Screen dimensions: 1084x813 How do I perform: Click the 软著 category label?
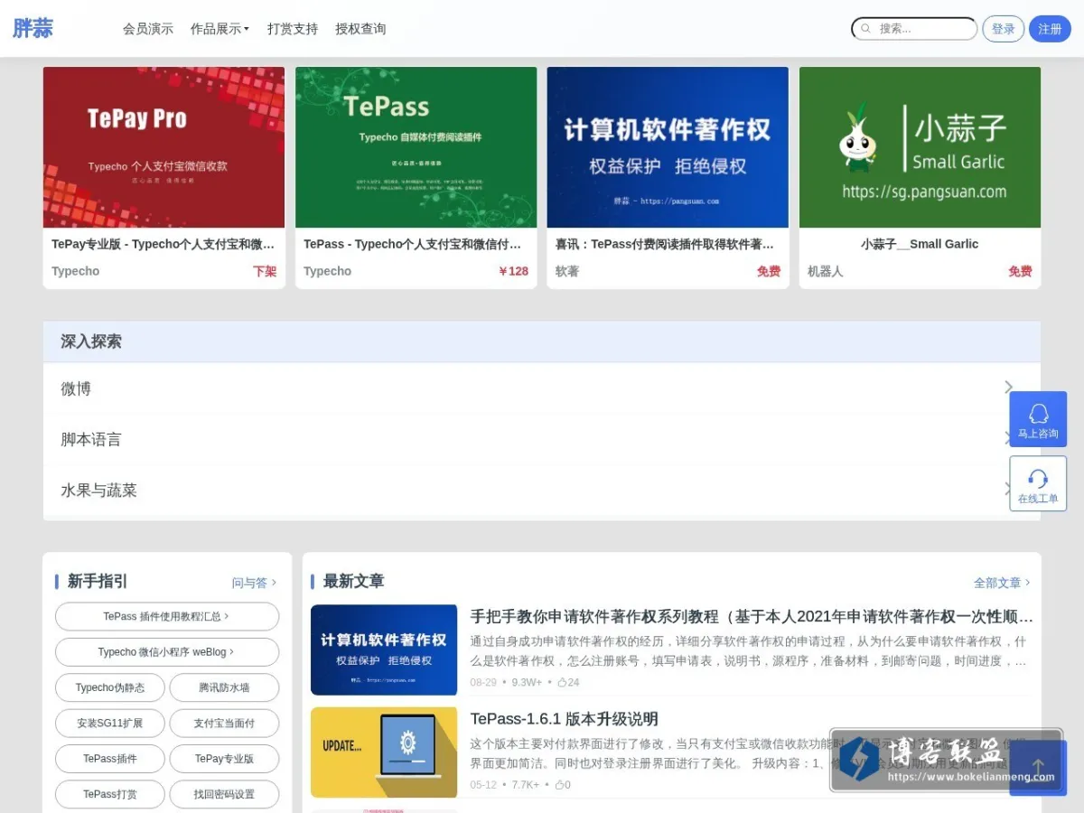point(567,271)
